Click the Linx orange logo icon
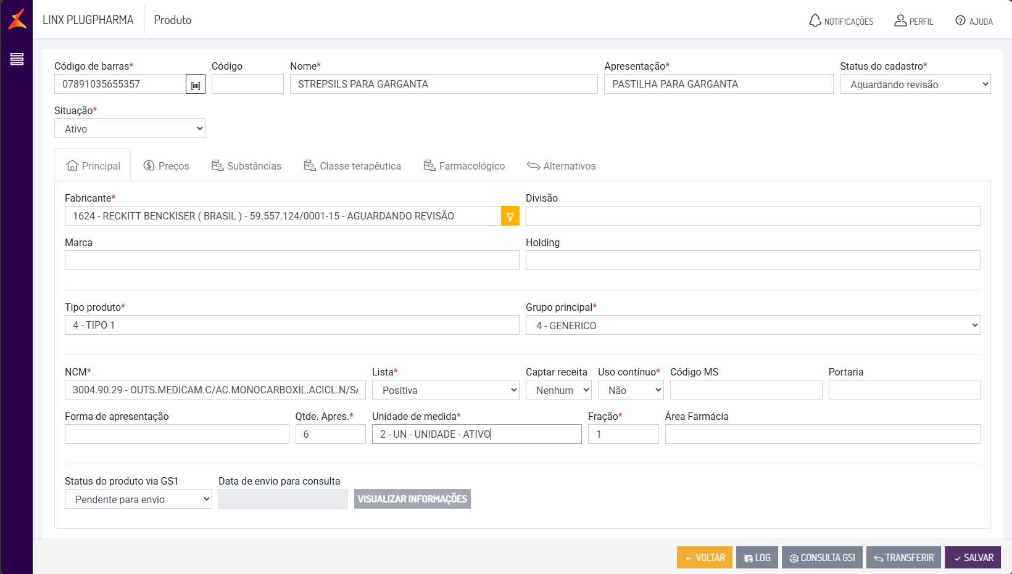The image size is (1012, 574). coord(17,19)
